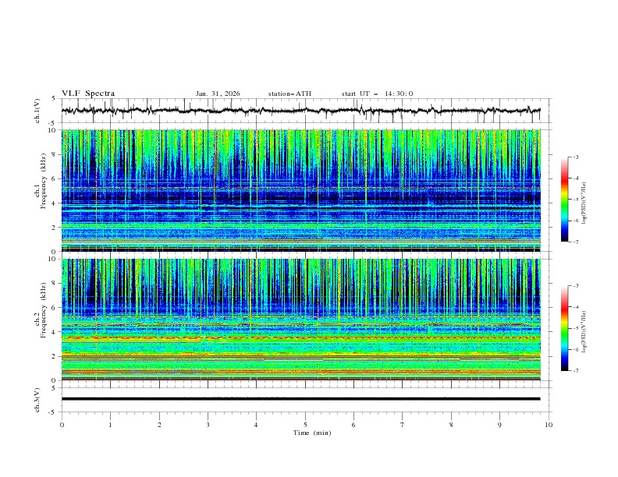Click the lower color bar log(PSD) label
Viewport: 618px width, 477px height.
pyautogui.click(x=584, y=332)
